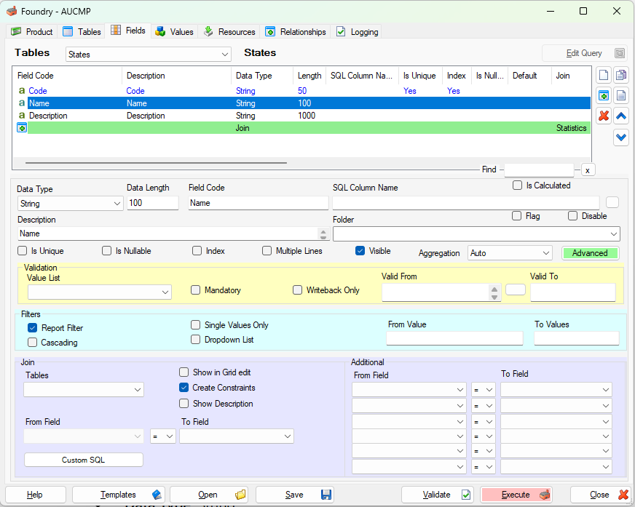Tick the Flag checkbox

point(516,216)
